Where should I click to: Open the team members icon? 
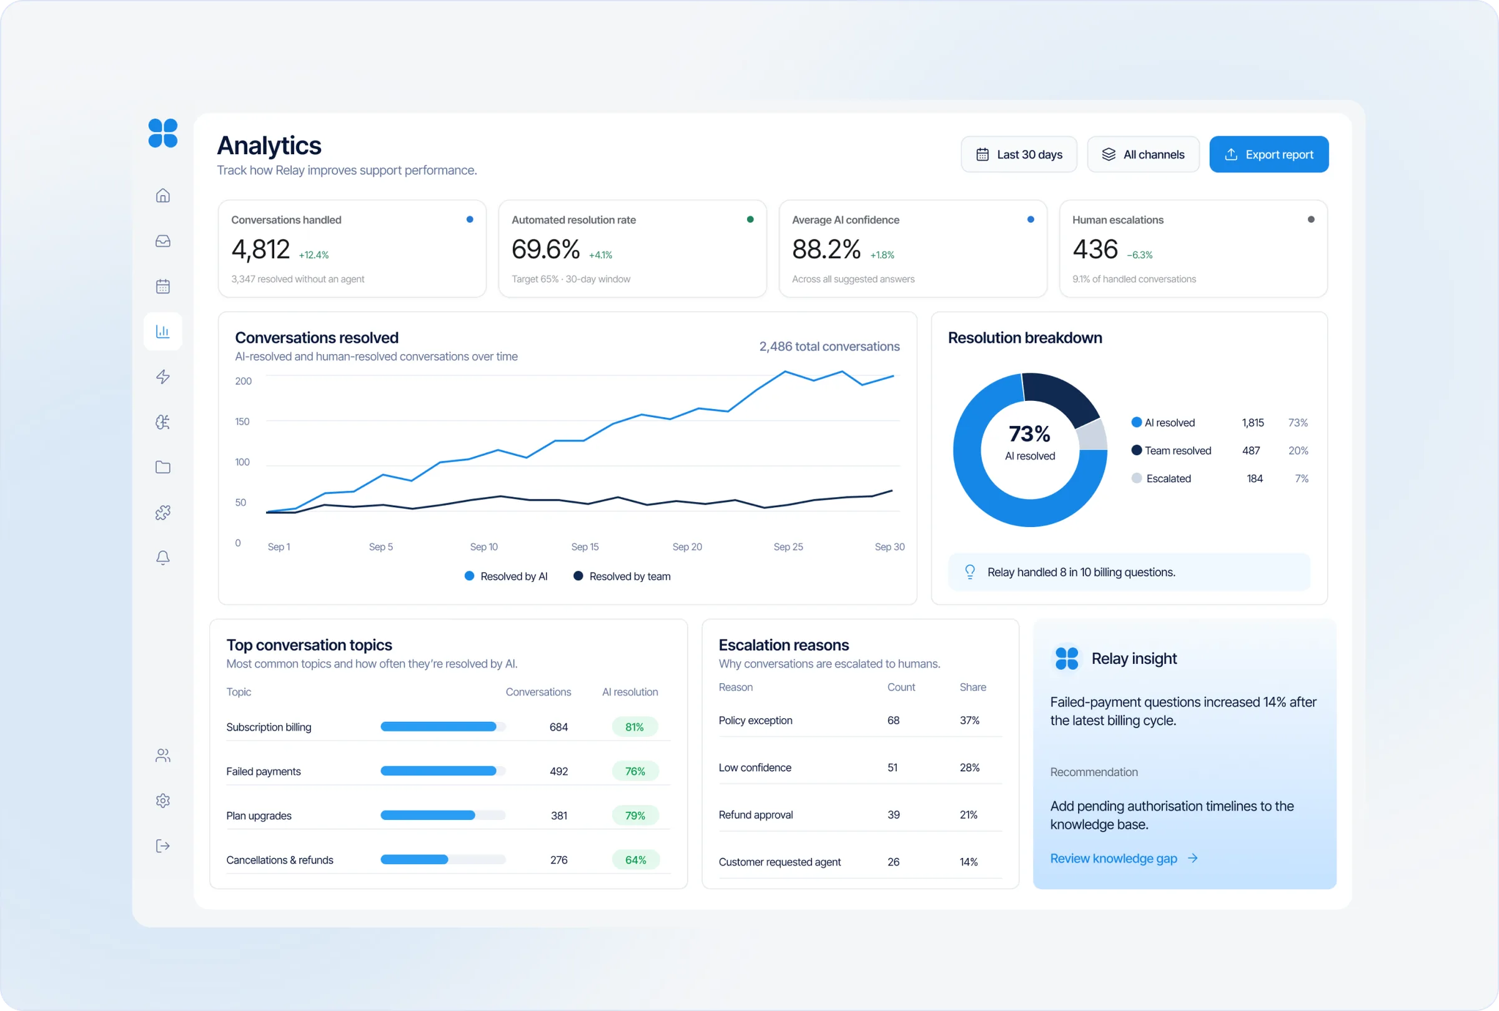click(163, 756)
